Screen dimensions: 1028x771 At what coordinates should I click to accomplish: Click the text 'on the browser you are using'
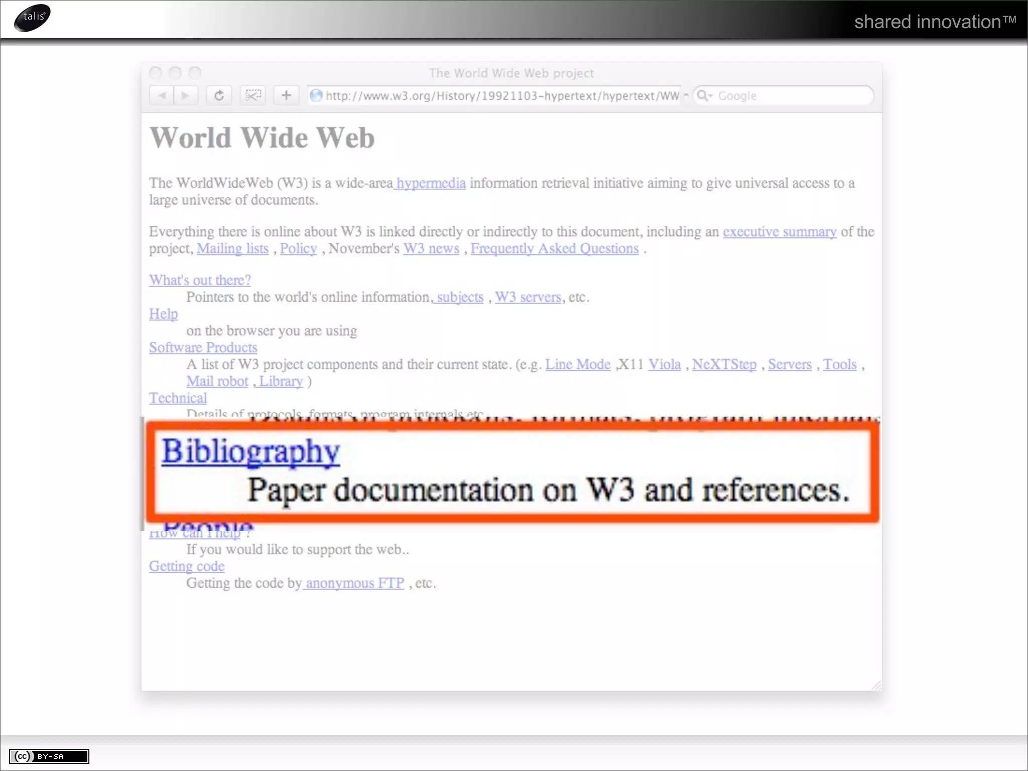pos(272,331)
